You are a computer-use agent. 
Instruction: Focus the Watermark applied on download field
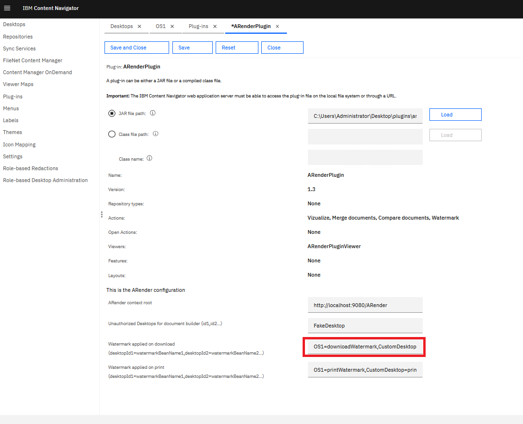(x=365, y=347)
